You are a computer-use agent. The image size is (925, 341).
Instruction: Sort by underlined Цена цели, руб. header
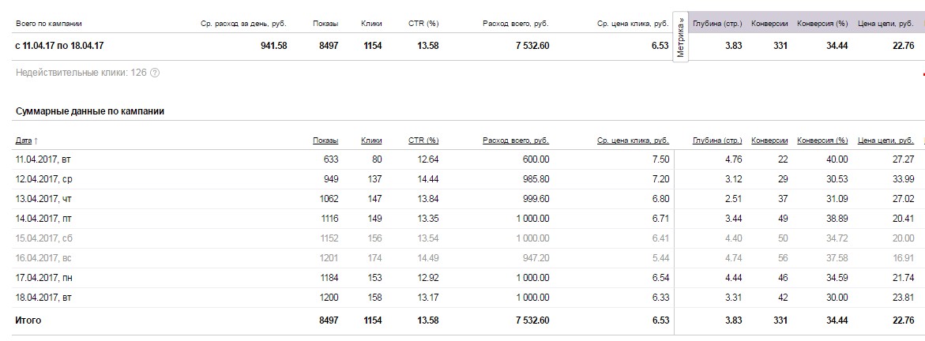coord(886,141)
